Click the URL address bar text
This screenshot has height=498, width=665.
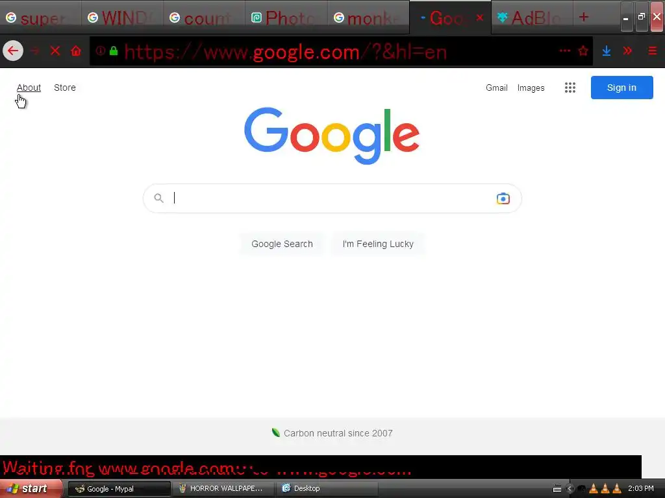(x=286, y=52)
